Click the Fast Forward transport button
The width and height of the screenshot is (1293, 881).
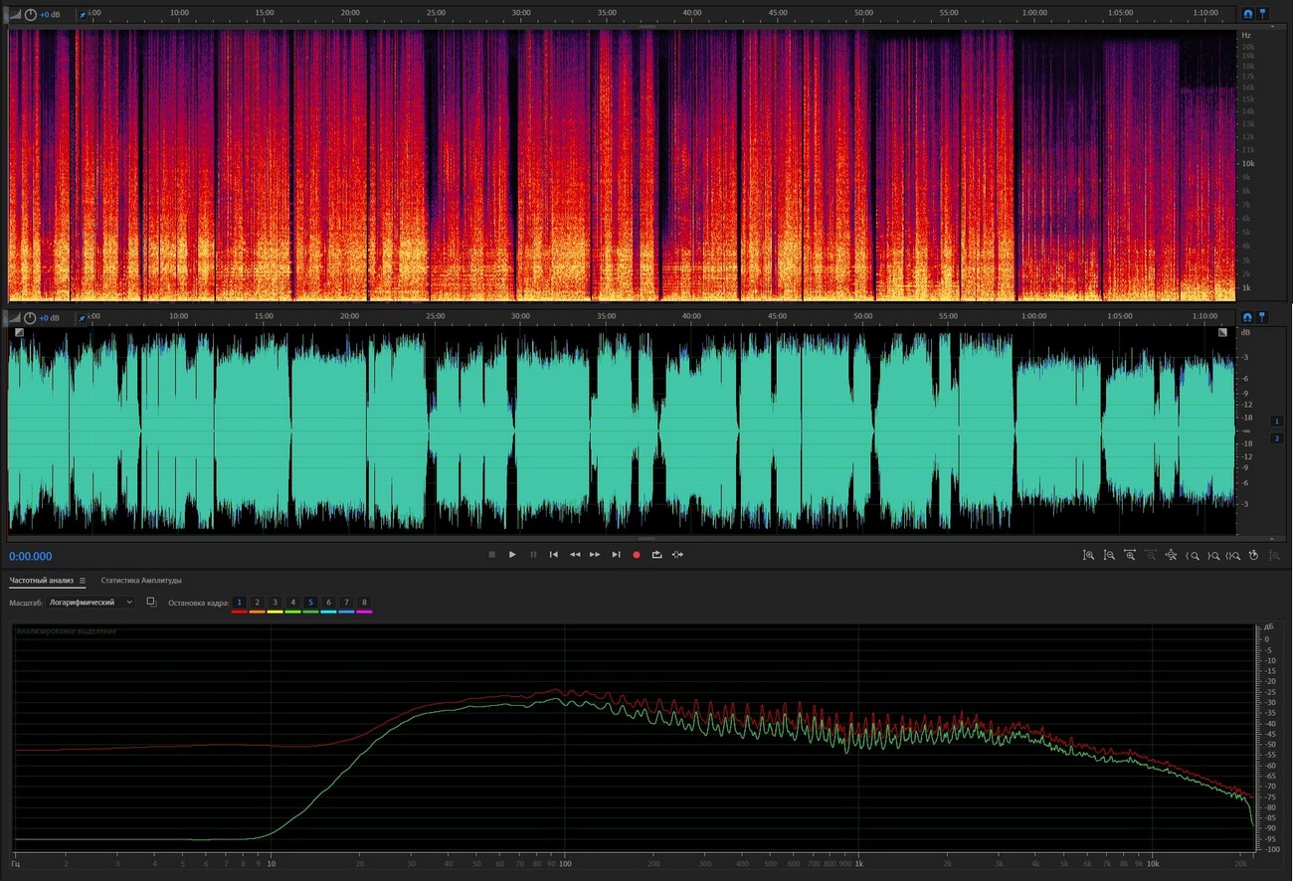point(595,555)
